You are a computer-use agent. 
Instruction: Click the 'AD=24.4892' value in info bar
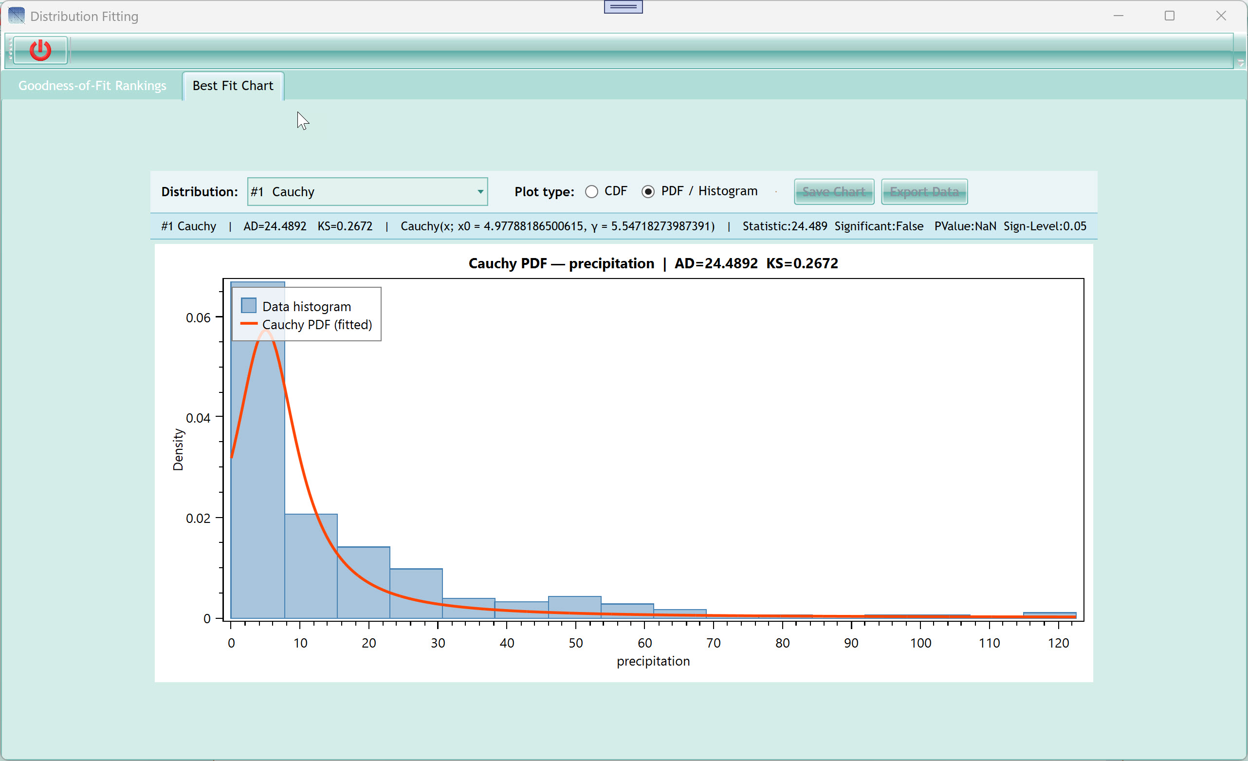point(275,226)
